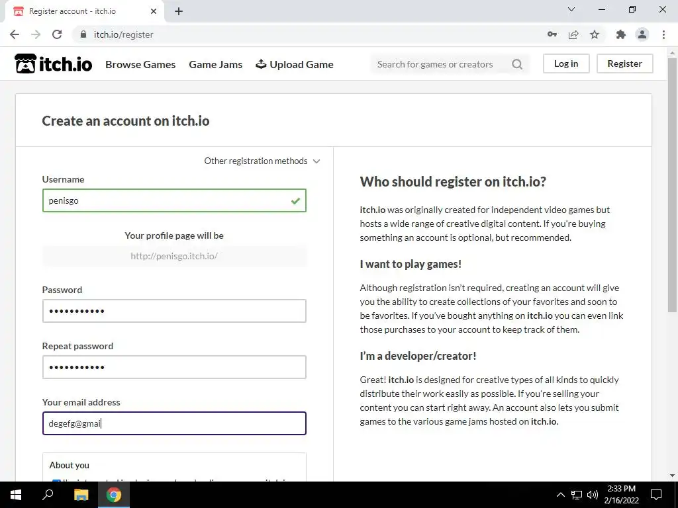The image size is (678, 508).
Task: Open Upload Game
Action: pyautogui.click(x=295, y=64)
